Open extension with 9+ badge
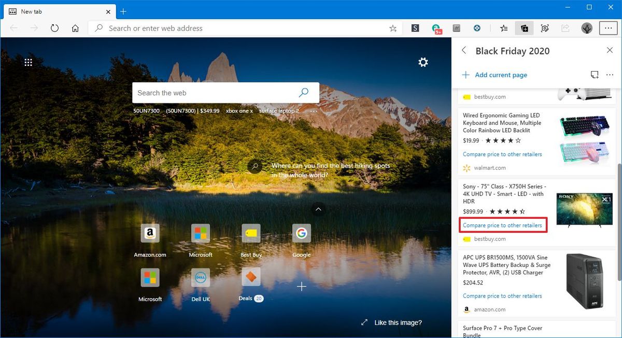 [x=436, y=29]
